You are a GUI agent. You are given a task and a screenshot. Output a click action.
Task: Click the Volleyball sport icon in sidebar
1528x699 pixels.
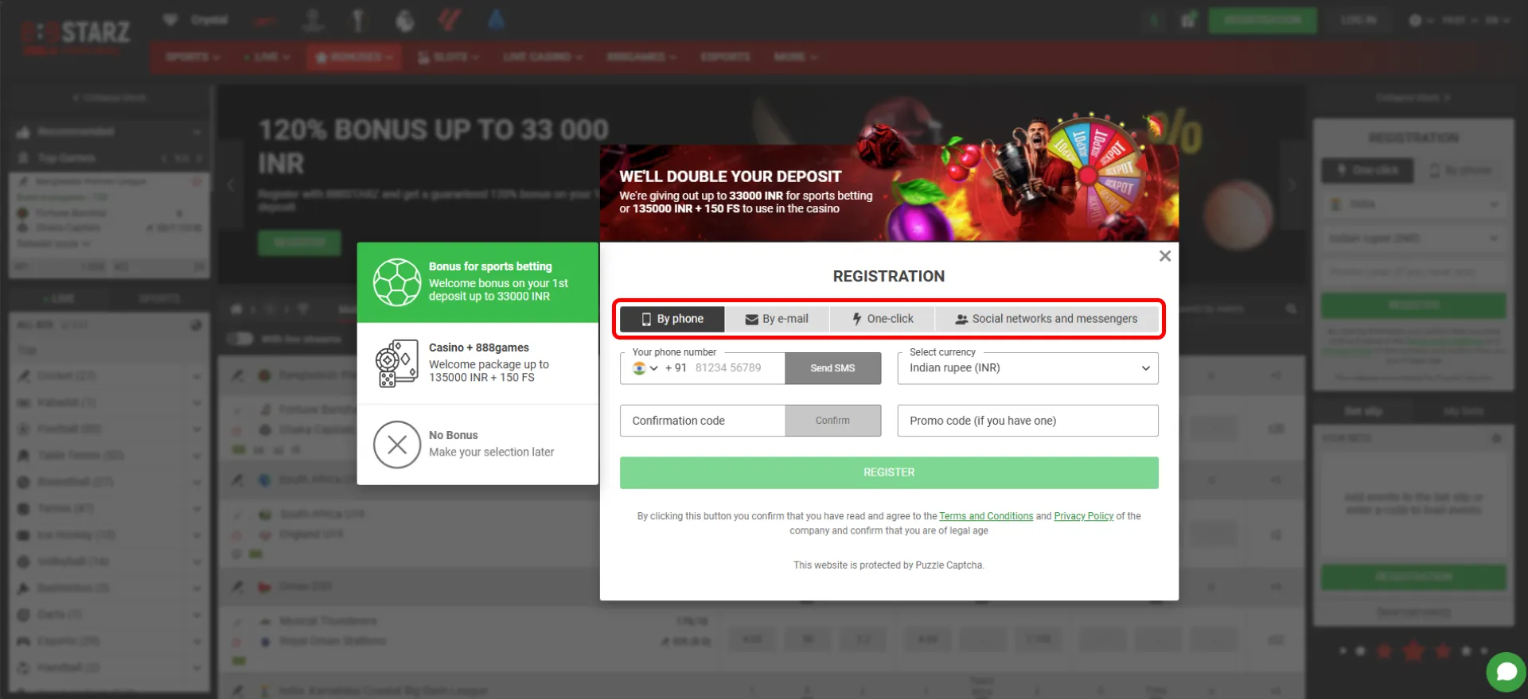point(24,562)
